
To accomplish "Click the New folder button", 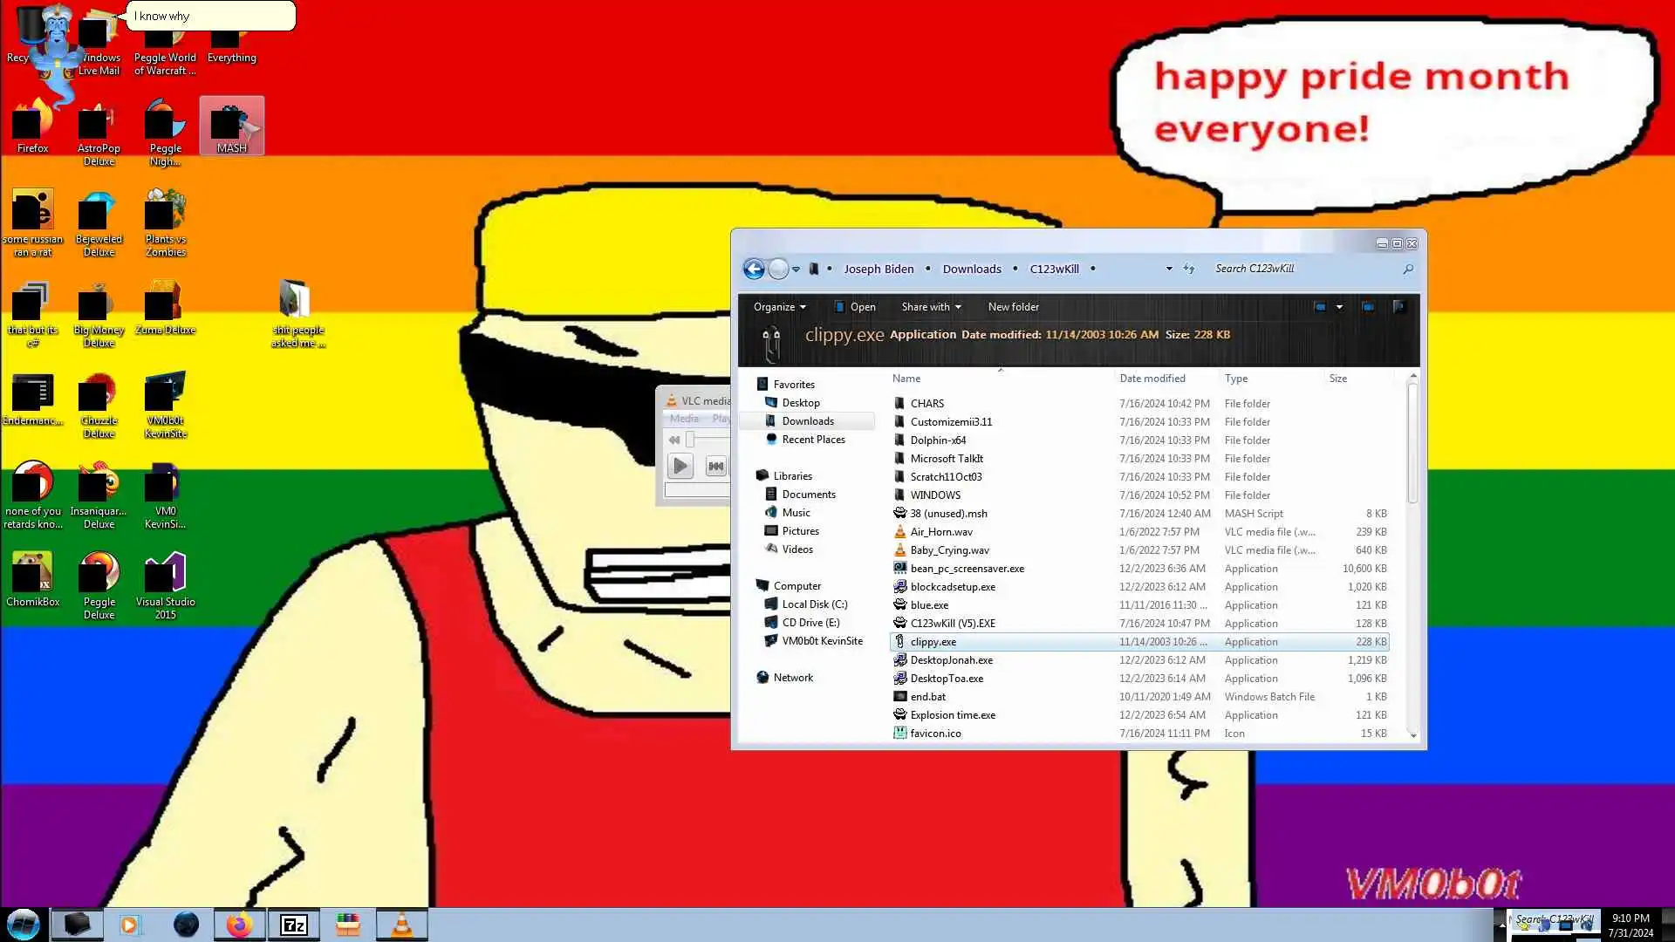I will coord(1013,307).
